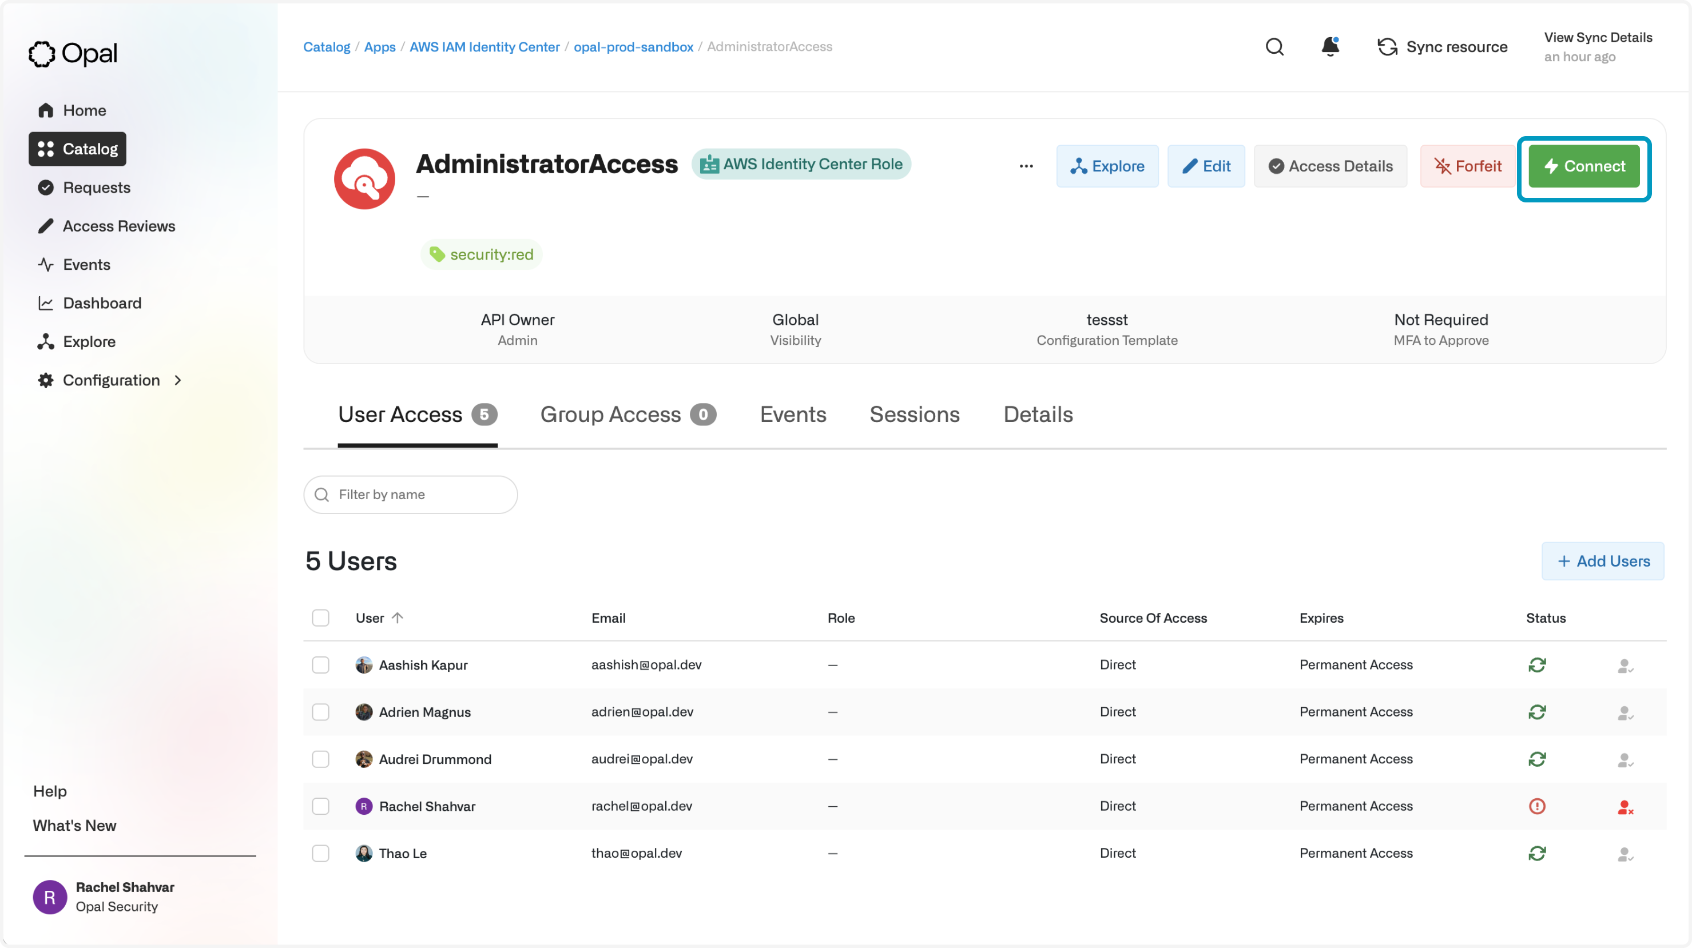Open What's New link
The image size is (1692, 948).
74,826
